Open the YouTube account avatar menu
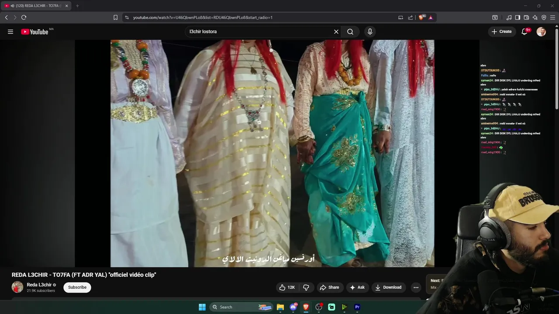 (541, 31)
